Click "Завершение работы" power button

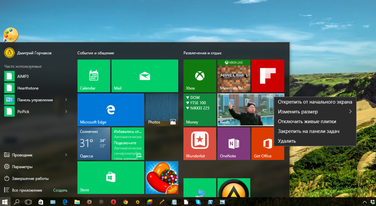(x=30, y=179)
